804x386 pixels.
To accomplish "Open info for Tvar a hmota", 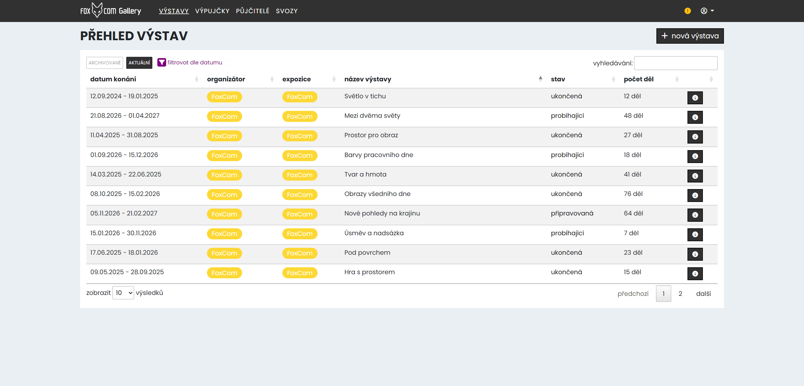I will tap(695, 176).
